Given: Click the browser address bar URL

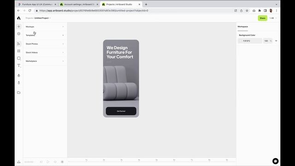Looking at the screenshot, I should [x=94, y=11].
